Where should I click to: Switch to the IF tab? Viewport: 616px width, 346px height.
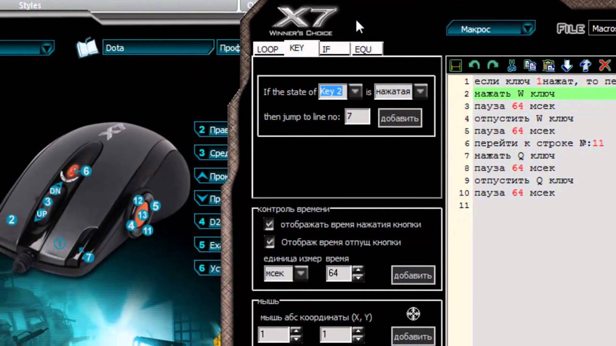click(x=334, y=49)
